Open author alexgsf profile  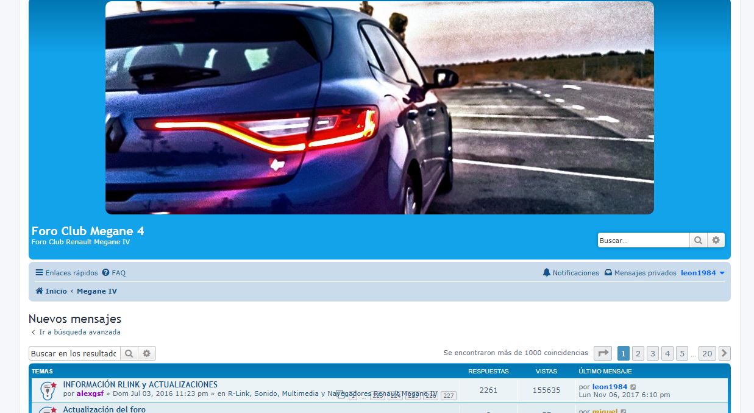click(90, 394)
